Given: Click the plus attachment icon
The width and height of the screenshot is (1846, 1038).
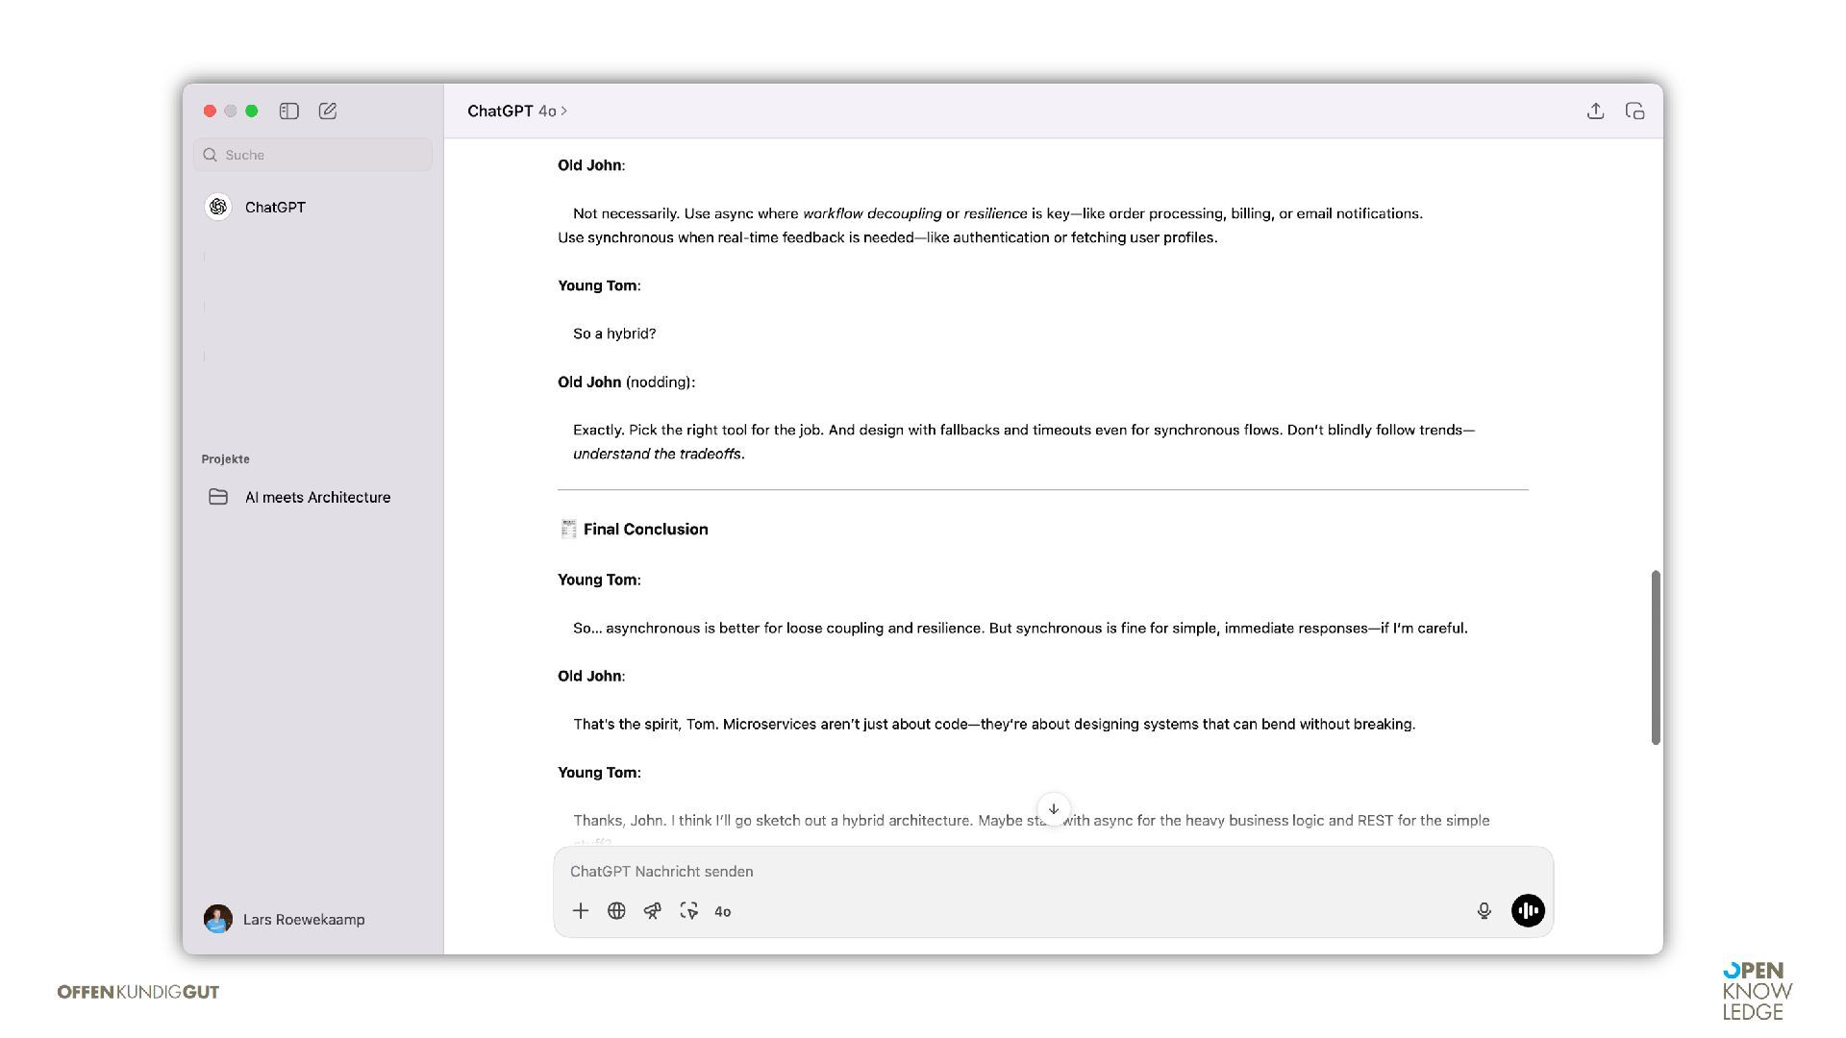Looking at the screenshot, I should tap(581, 911).
